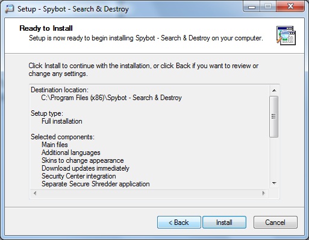The image size is (309, 240).
Task: Minimize the Setup window
Action: pos(252,7)
